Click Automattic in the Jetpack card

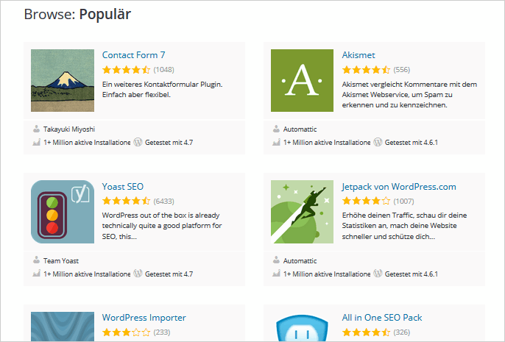pos(300,261)
